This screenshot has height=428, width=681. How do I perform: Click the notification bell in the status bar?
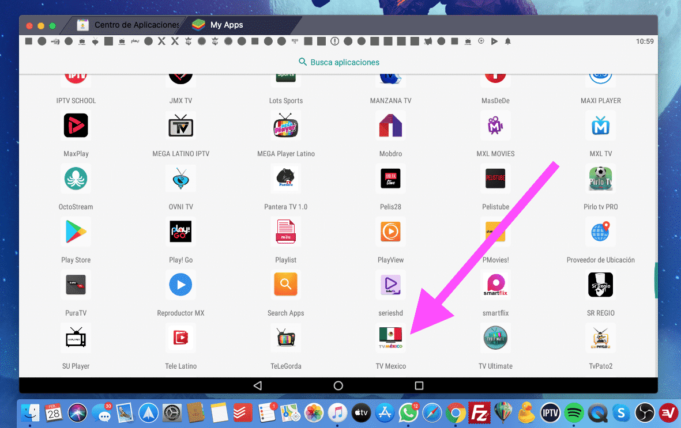pyautogui.click(x=507, y=41)
